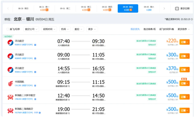The width and height of the screenshot is (194, 120).
Task: Open the 舱位 cabin dropdown
Action: pos(78,29)
